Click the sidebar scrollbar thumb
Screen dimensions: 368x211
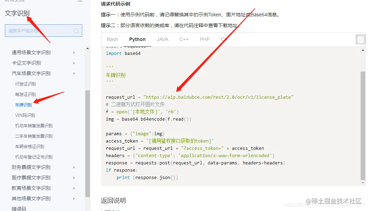tap(87, 144)
